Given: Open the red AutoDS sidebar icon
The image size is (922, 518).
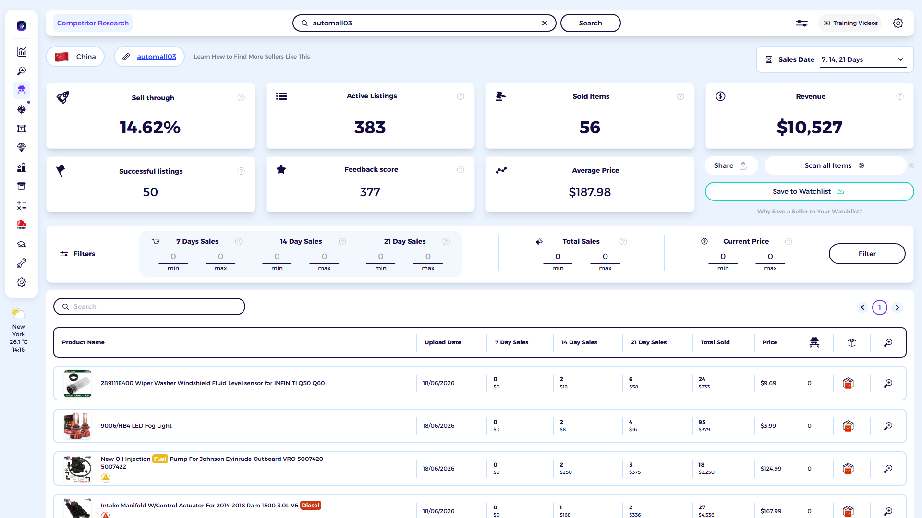Looking at the screenshot, I should [x=22, y=224].
